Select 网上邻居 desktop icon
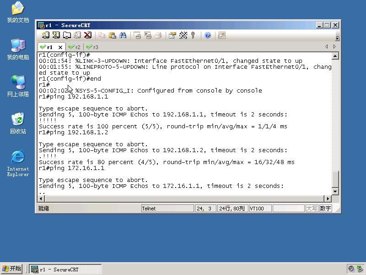Image resolution: width=366 pixels, height=275 pixels. pyautogui.click(x=18, y=86)
